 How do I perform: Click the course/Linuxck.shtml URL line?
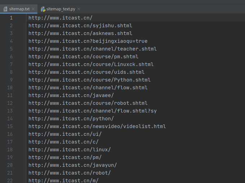click(91, 65)
